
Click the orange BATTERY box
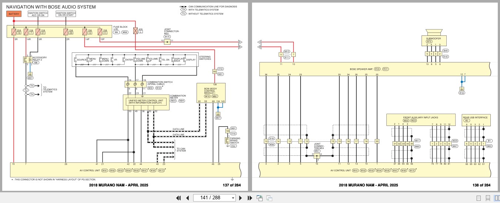pos(14,14)
